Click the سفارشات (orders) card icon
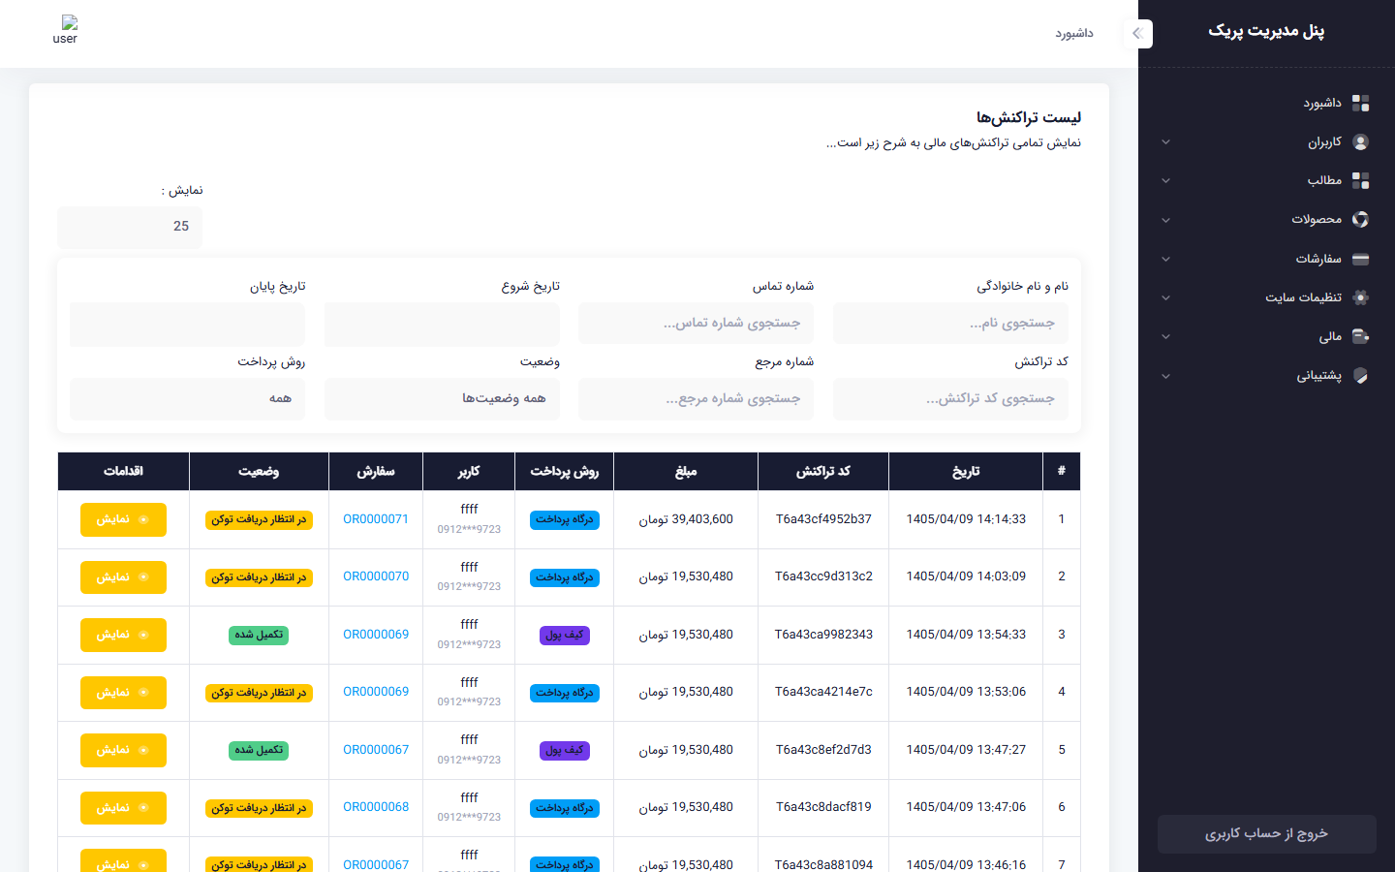 coord(1360,259)
